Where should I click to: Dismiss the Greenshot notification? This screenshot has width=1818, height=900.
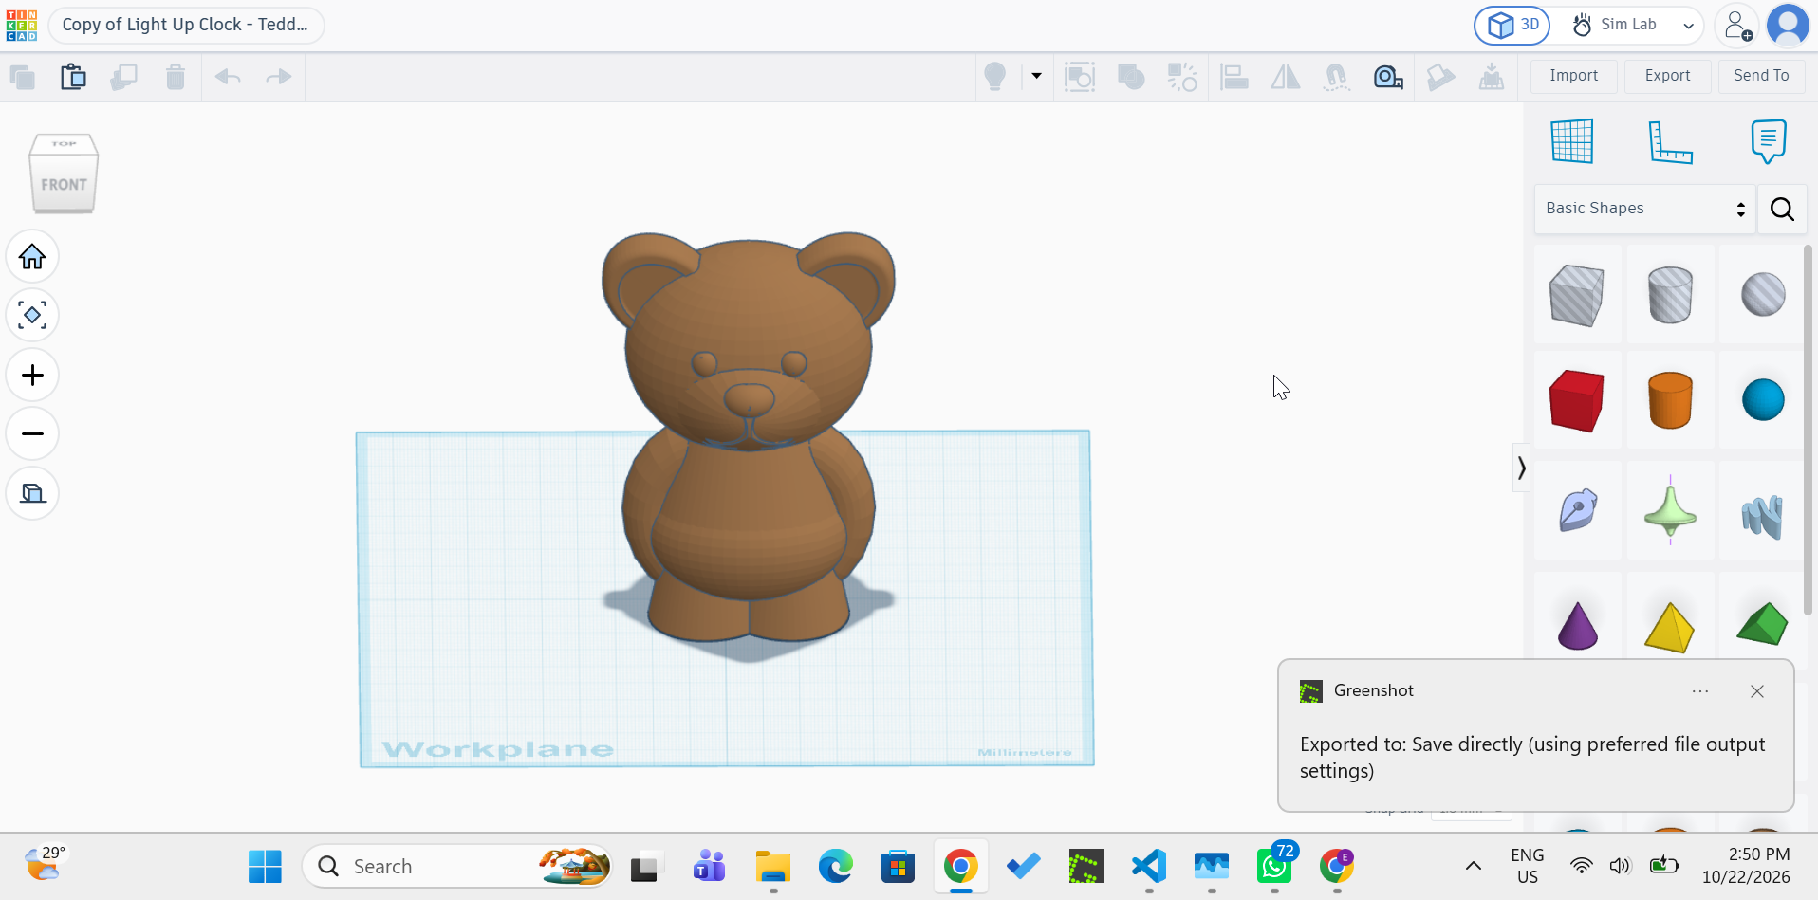[x=1757, y=691]
